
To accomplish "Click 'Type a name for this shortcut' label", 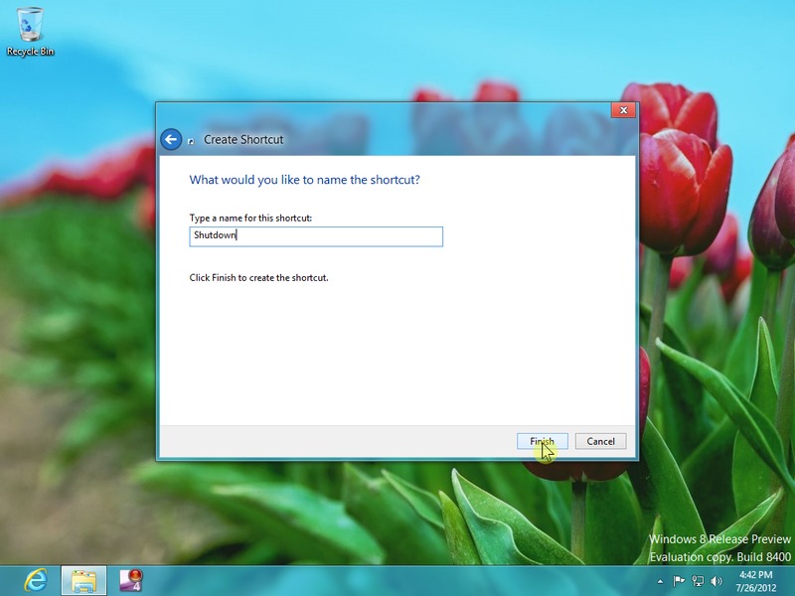I will pos(250,218).
